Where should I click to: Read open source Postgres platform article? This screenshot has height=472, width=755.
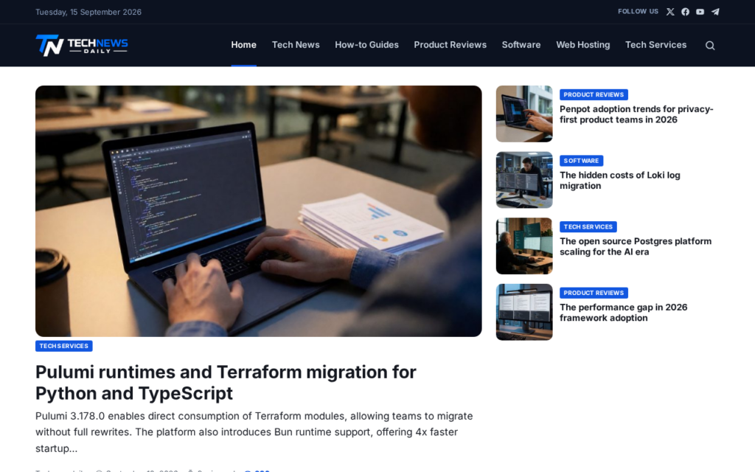coord(636,246)
